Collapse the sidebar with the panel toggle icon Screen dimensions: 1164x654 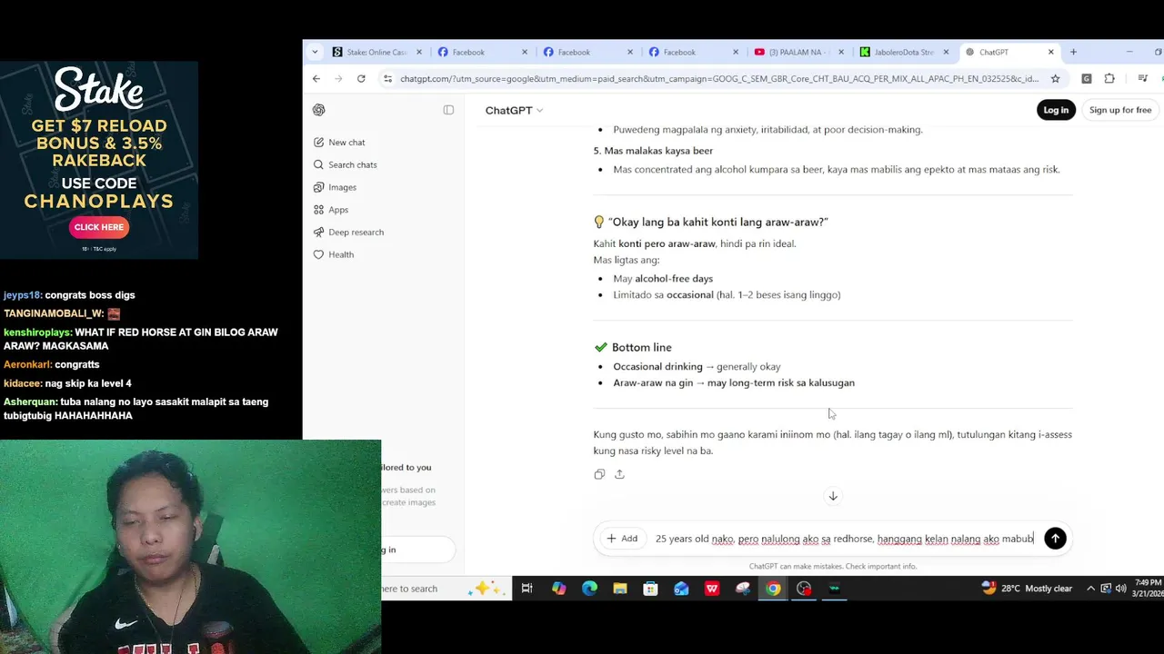point(448,110)
